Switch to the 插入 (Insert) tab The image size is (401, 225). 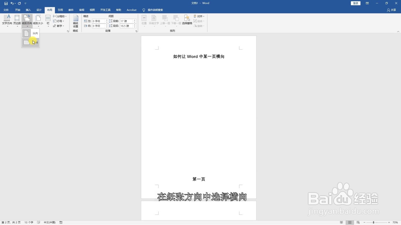[28, 10]
